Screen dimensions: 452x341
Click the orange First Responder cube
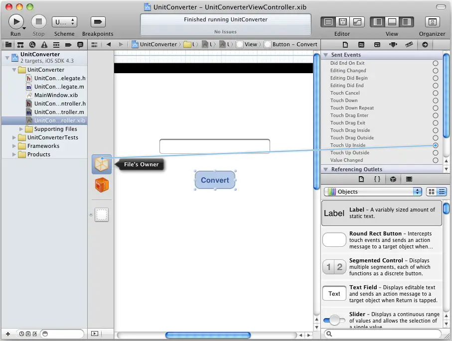[x=102, y=186]
